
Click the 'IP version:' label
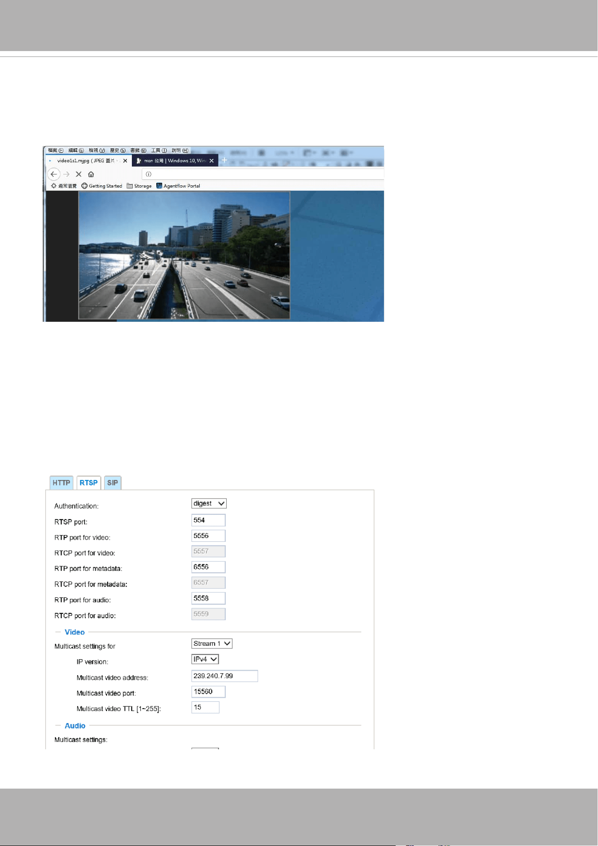92,662
